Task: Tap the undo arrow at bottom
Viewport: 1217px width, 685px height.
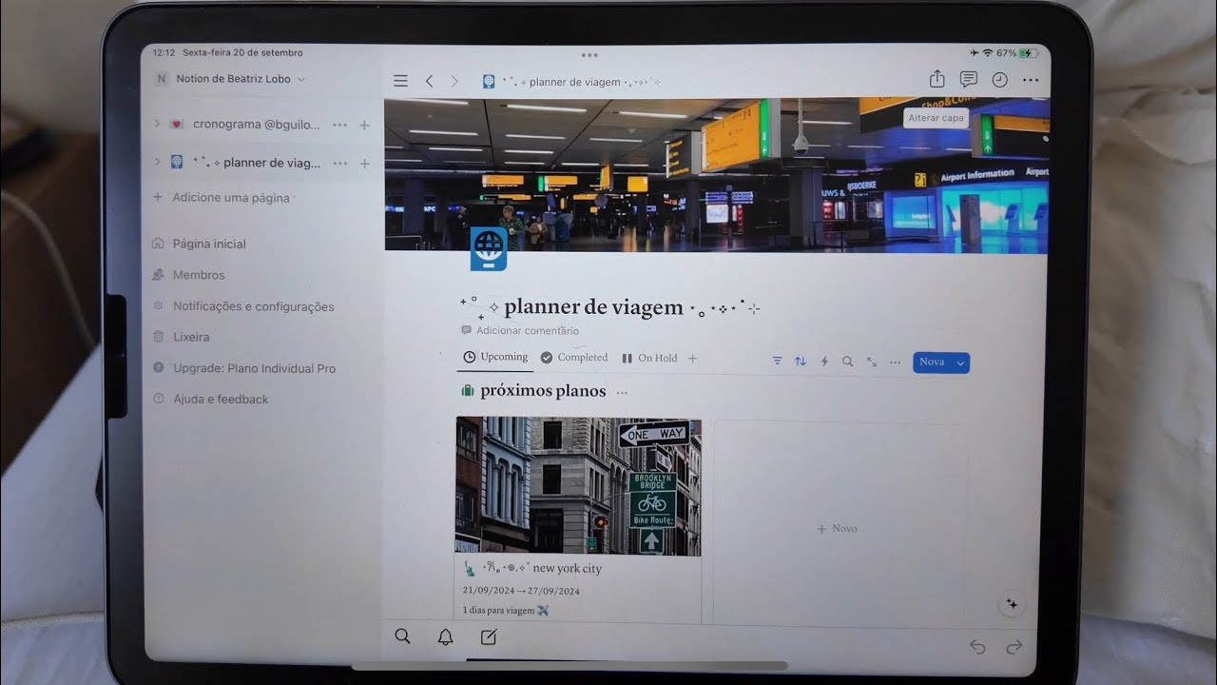Action: [x=977, y=647]
